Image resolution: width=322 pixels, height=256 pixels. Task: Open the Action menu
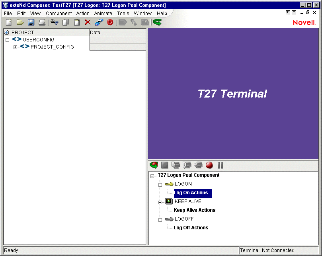pos(83,14)
